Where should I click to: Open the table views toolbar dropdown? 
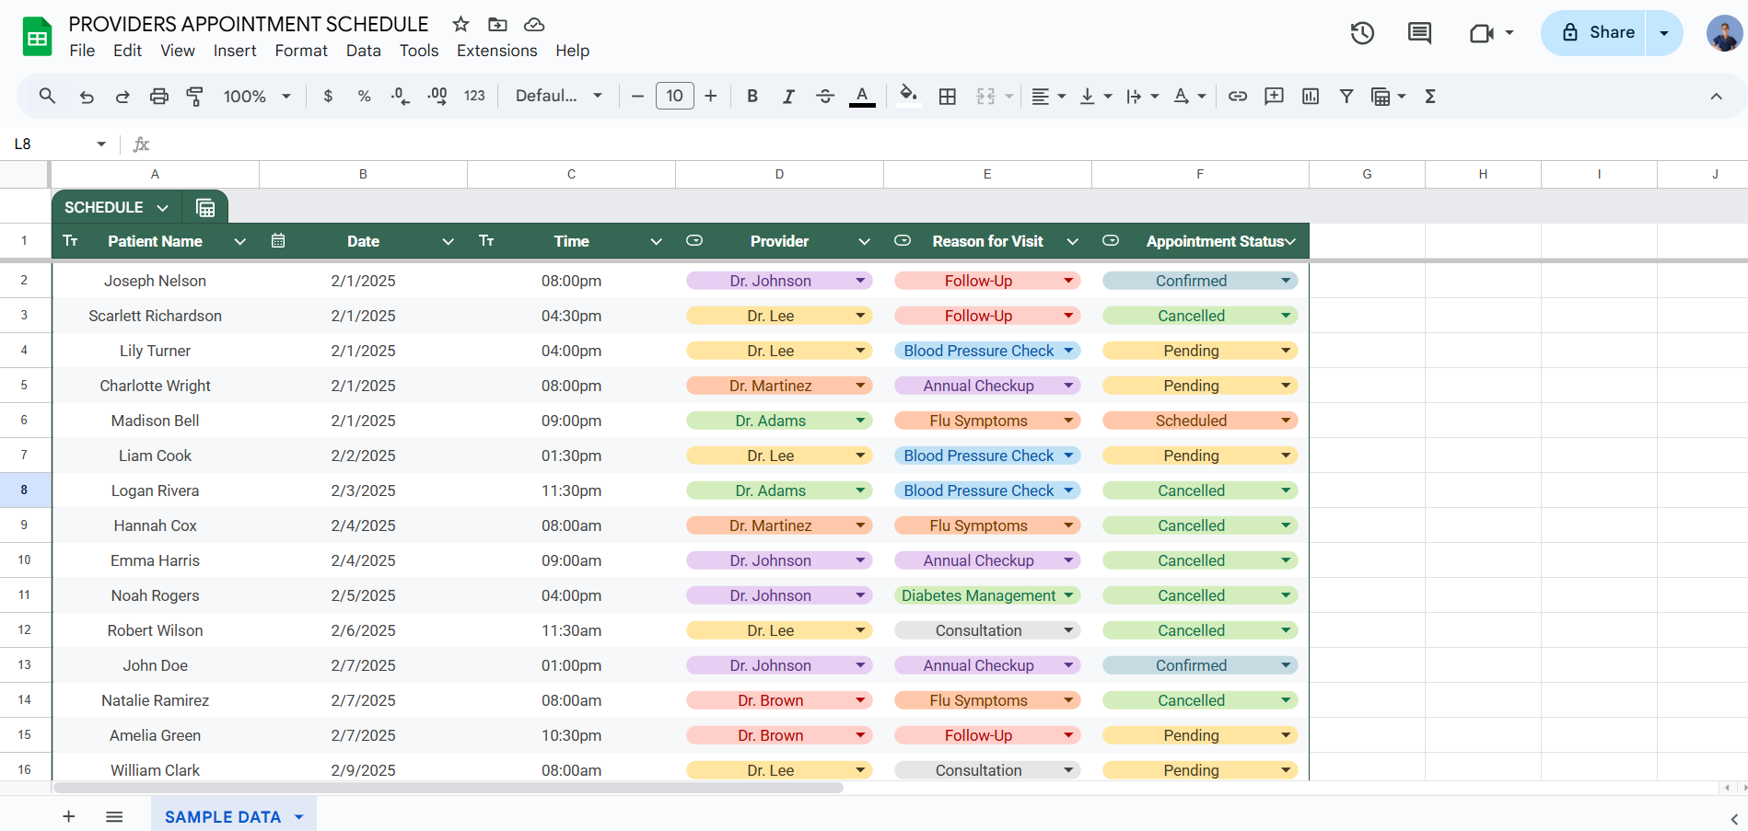(x=1388, y=96)
